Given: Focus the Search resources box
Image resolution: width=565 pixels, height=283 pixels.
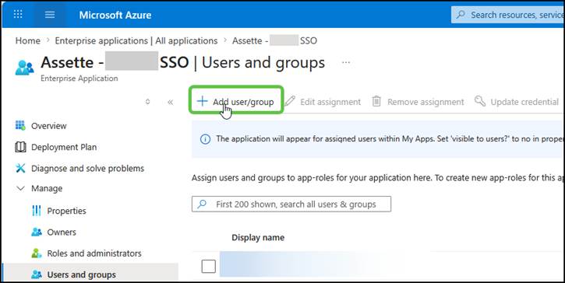Looking at the screenshot, I should 508,15.
